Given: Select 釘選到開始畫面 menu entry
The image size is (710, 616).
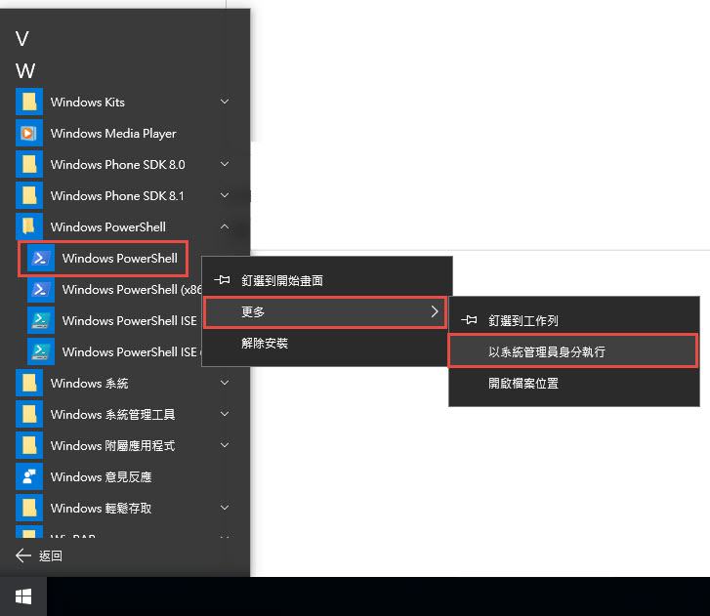Looking at the screenshot, I should (327, 280).
